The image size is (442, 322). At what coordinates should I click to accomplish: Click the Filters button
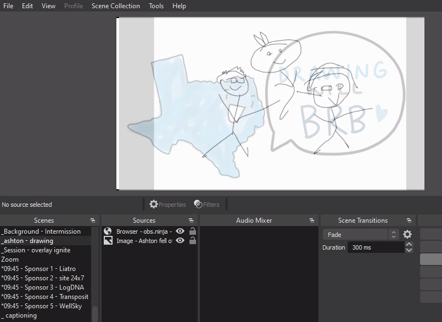click(206, 205)
